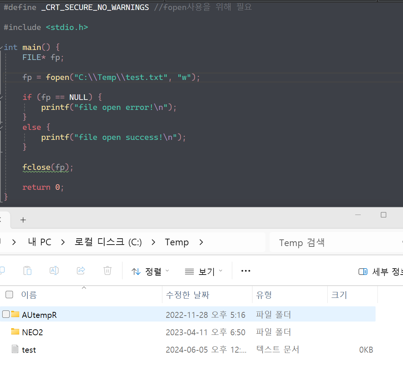Screen dimensions: 403x370
Task: Click the AUtempR folder name
Action: click(x=39, y=315)
